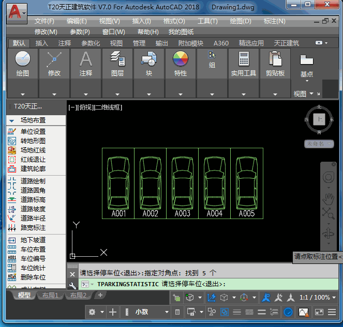
Task: Switch to the 参数化 ribbon tab
Action: [x=91, y=43]
